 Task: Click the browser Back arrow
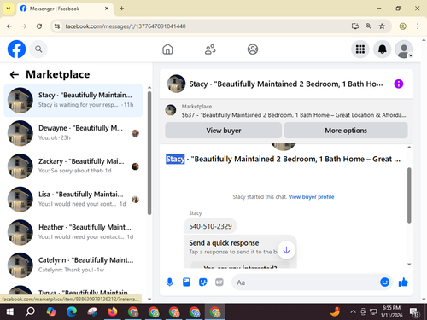[x=9, y=26]
